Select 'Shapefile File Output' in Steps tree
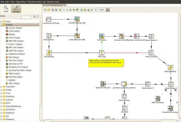This screenshot has height=122, width=181. 17,67
